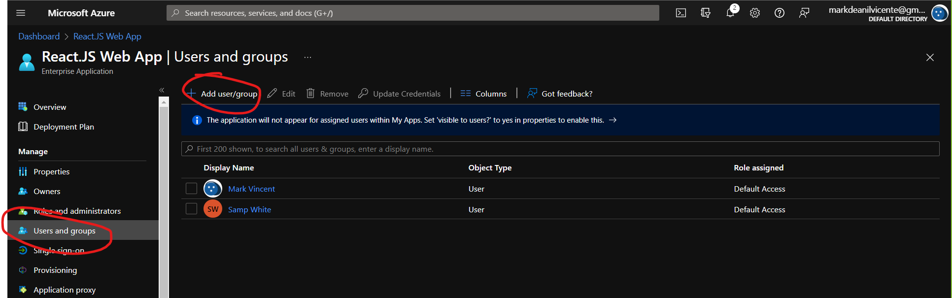This screenshot has width=952, height=298.
Task: Open Provisioning in the sidebar
Action: pos(55,270)
